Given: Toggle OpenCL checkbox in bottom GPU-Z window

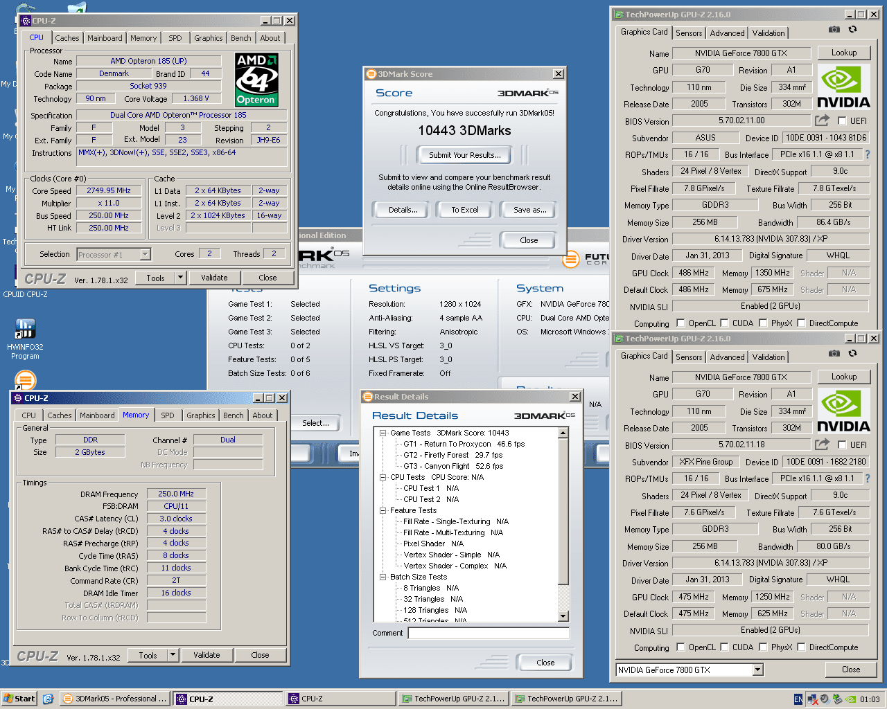Looking at the screenshot, I should tap(680, 647).
